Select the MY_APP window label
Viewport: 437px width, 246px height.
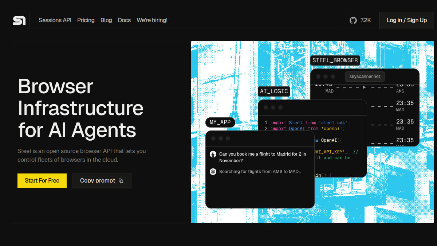(220, 122)
